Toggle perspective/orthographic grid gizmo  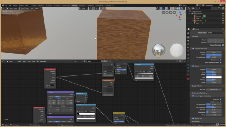point(163,13)
